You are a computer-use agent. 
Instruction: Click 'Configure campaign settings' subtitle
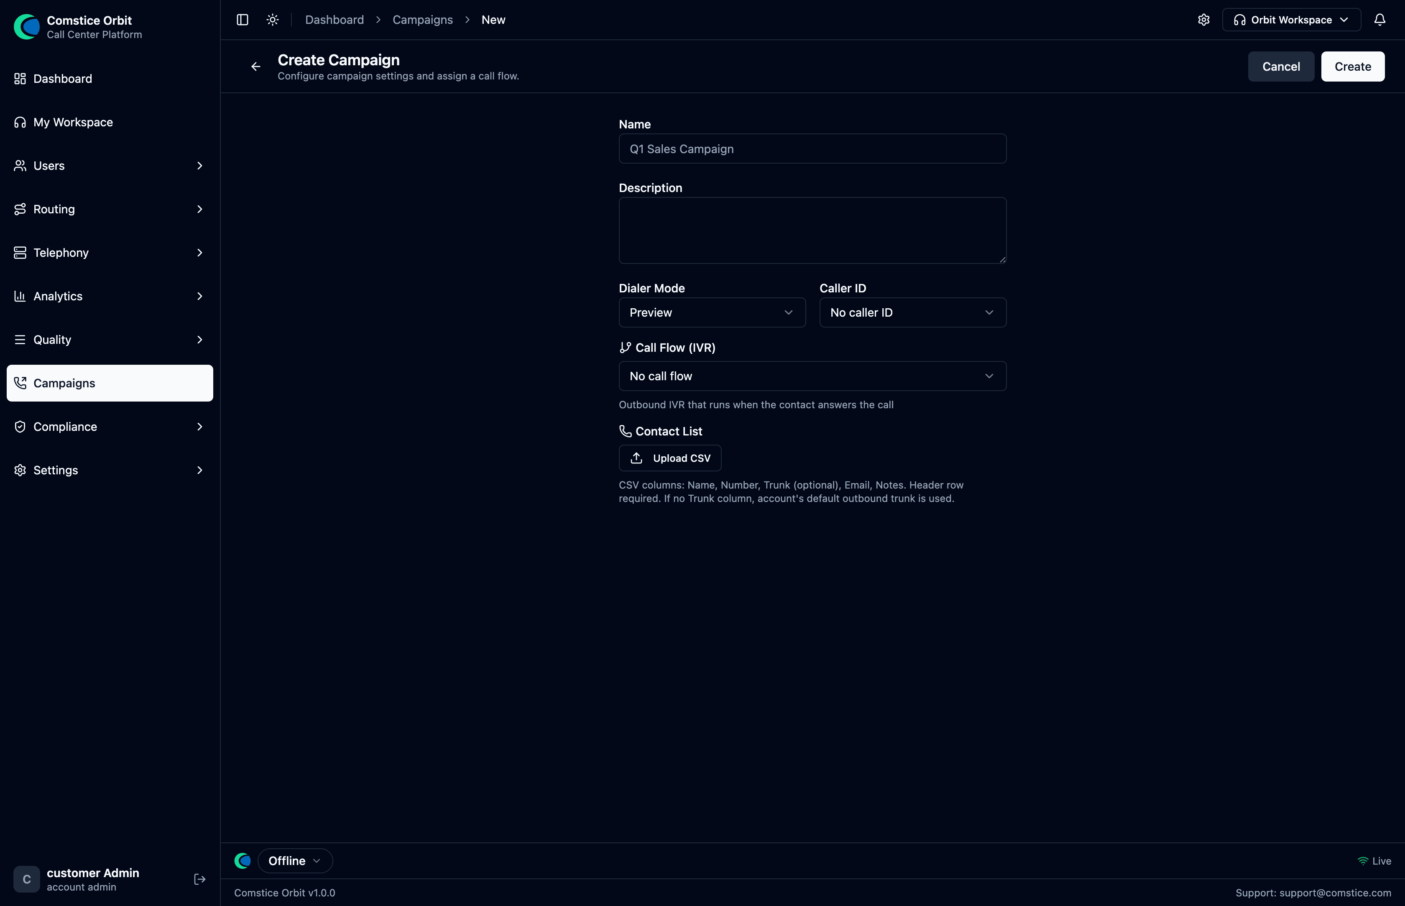tap(398, 76)
